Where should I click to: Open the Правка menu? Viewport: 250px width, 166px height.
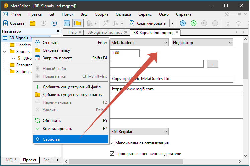pyautogui.click(x=35, y=14)
